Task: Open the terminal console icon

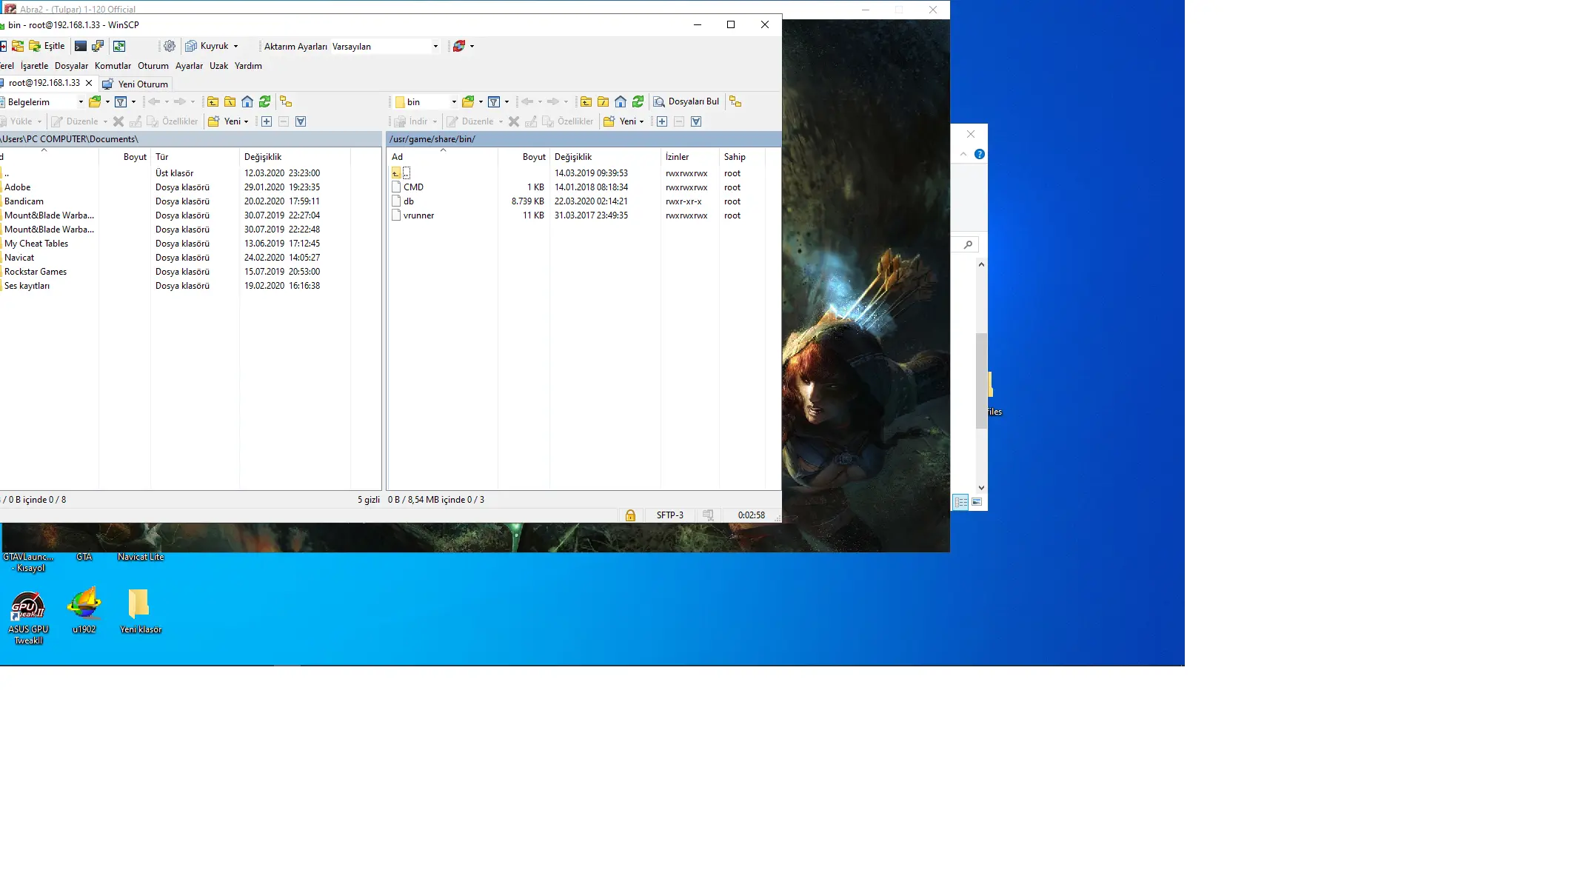Action: pos(81,46)
